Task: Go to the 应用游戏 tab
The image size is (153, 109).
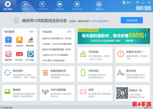Action: tap(59, 6)
